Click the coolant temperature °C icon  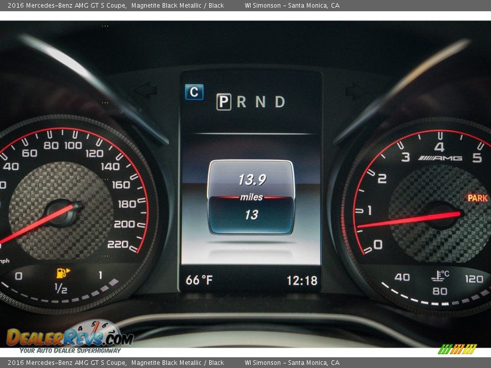(x=437, y=274)
